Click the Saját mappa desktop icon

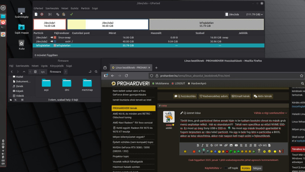coord(22,29)
